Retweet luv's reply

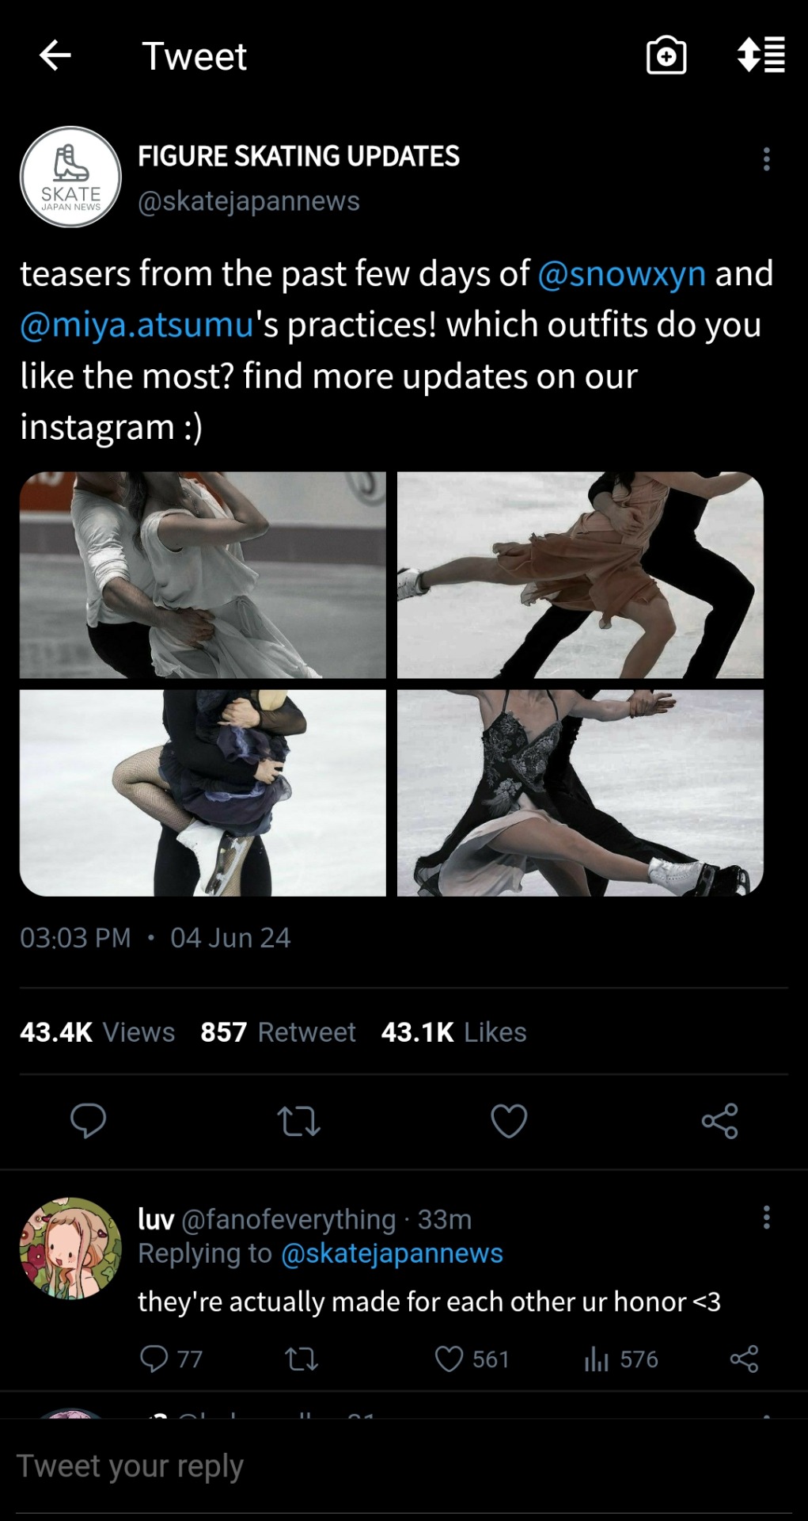point(302,1359)
